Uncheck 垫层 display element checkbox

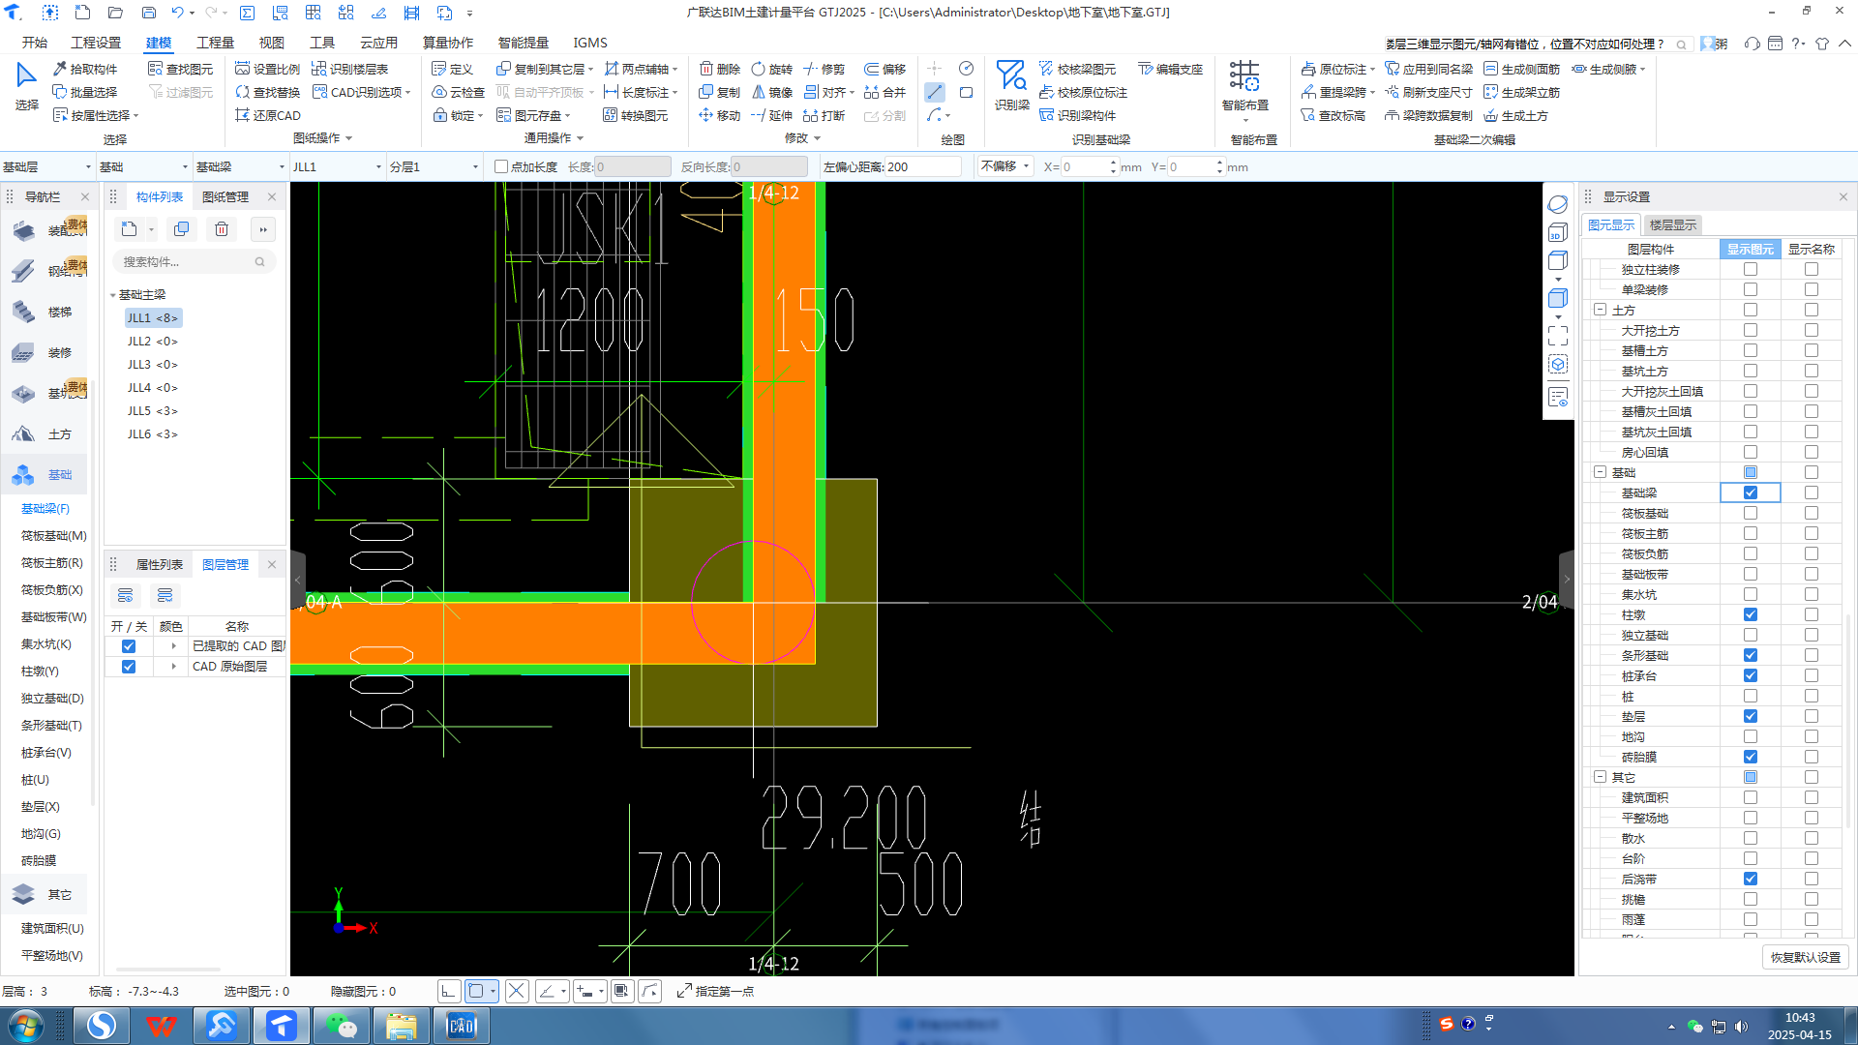1751,716
